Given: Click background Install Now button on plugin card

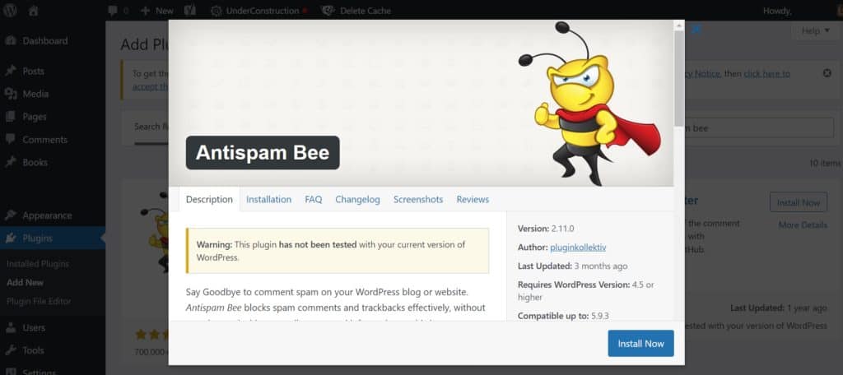Looking at the screenshot, I should [x=799, y=202].
